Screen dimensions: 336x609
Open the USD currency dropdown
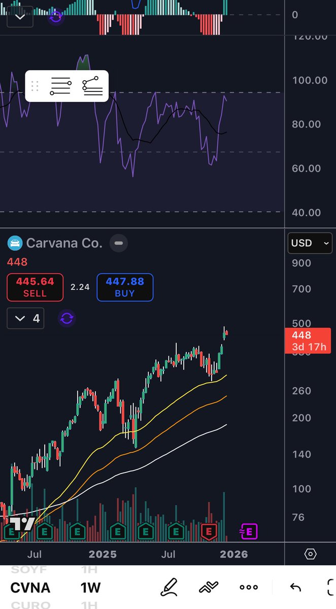310,243
